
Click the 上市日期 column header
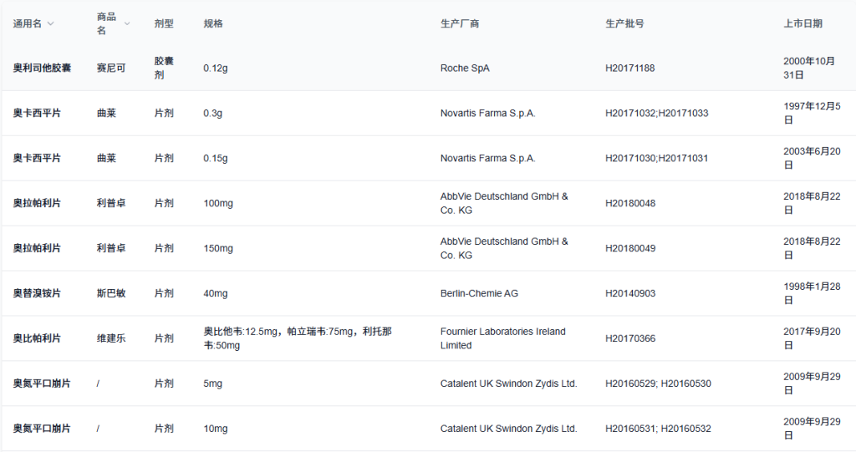(x=802, y=24)
